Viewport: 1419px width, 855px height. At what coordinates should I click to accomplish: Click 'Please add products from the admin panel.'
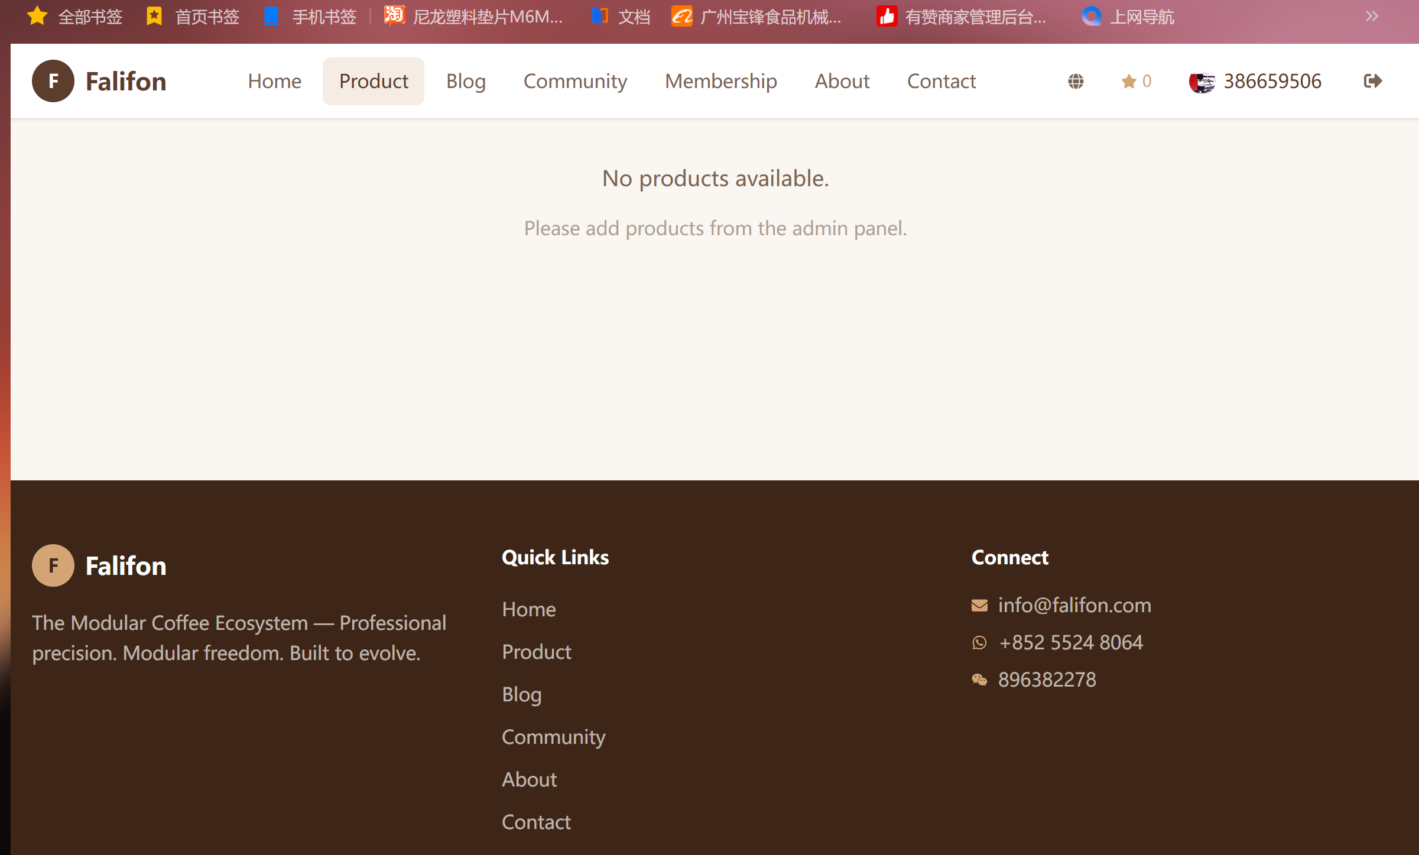[x=716, y=228]
